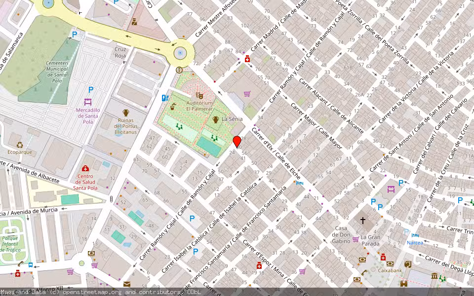Click the castle icon below Caixabank

pos(403,284)
